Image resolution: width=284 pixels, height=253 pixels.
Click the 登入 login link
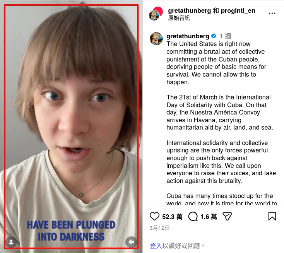(x=156, y=246)
